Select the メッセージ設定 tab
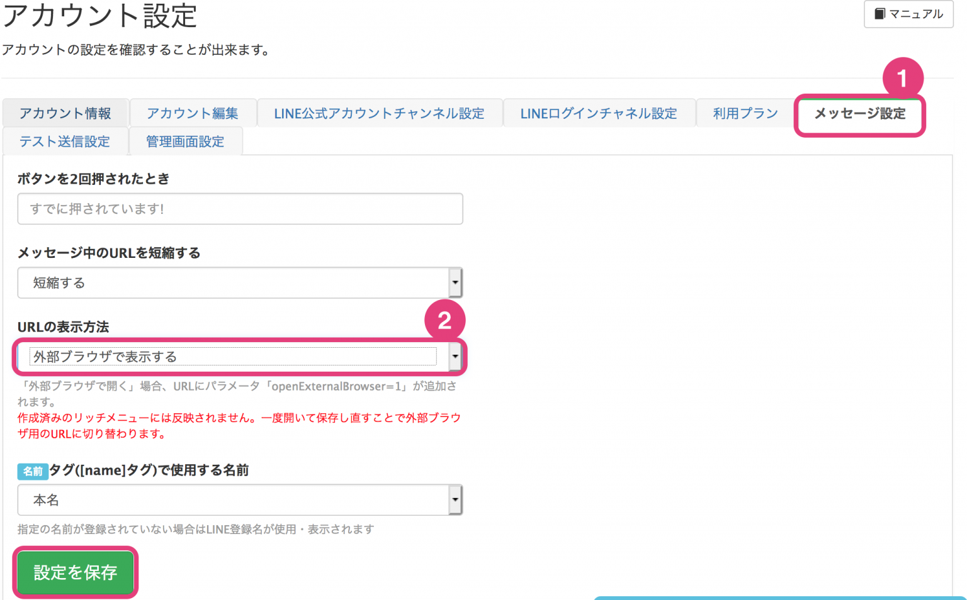 tap(859, 114)
